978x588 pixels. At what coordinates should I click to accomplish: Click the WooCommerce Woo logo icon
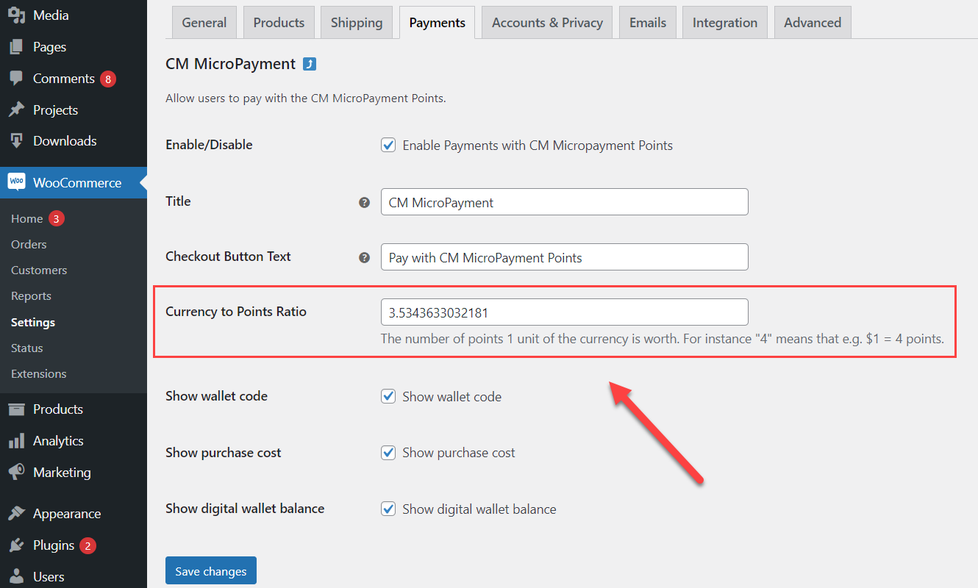16,182
